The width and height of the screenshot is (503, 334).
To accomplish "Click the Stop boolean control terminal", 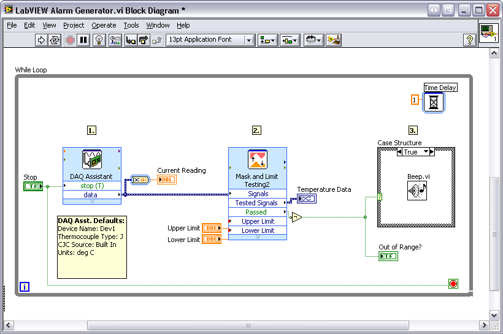I will tap(33, 186).
